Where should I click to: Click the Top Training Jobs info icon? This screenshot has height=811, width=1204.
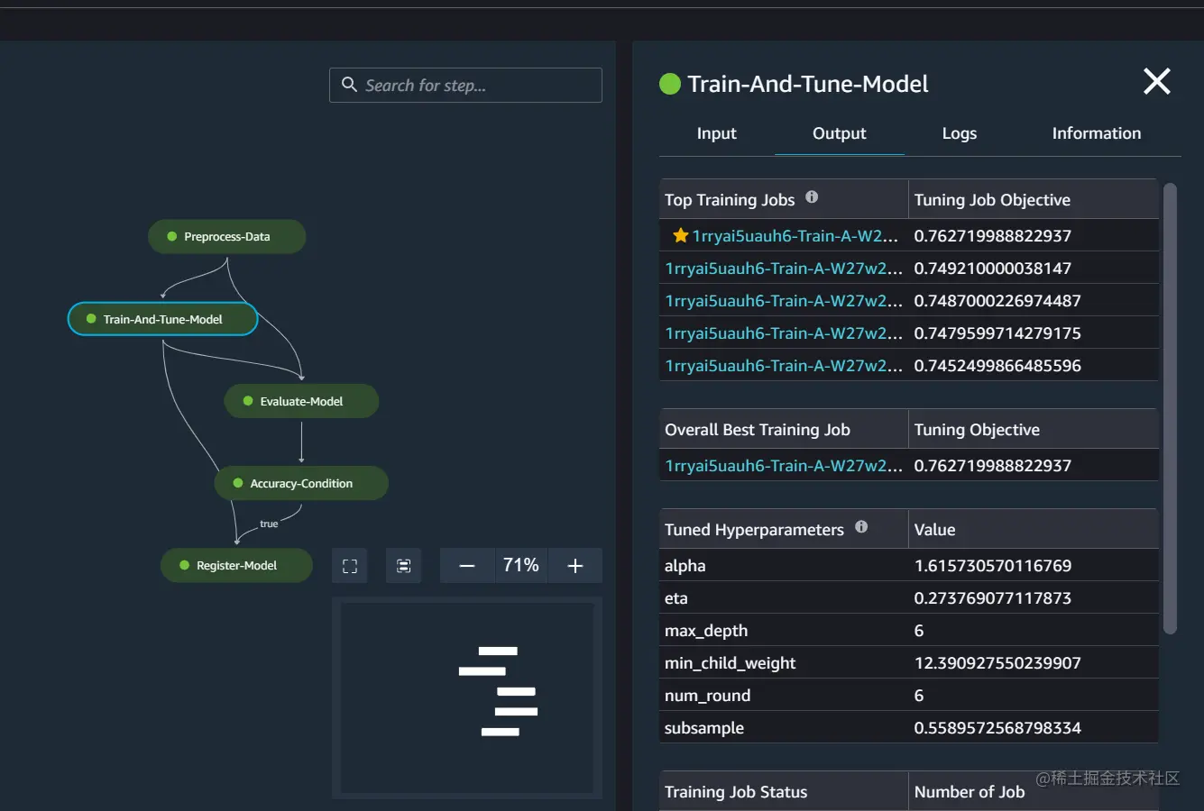[x=812, y=197]
